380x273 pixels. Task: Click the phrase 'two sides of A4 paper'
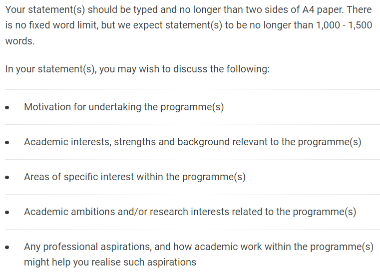click(295, 9)
